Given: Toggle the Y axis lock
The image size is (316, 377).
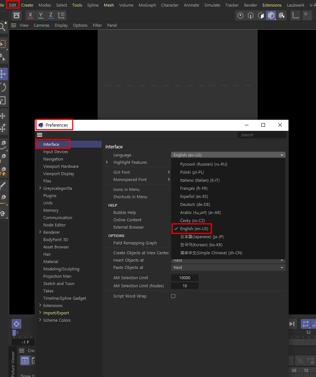Looking at the screenshot, I should pos(41,15).
